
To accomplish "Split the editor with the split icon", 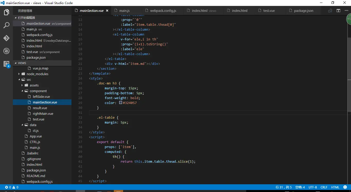I will (338, 11).
